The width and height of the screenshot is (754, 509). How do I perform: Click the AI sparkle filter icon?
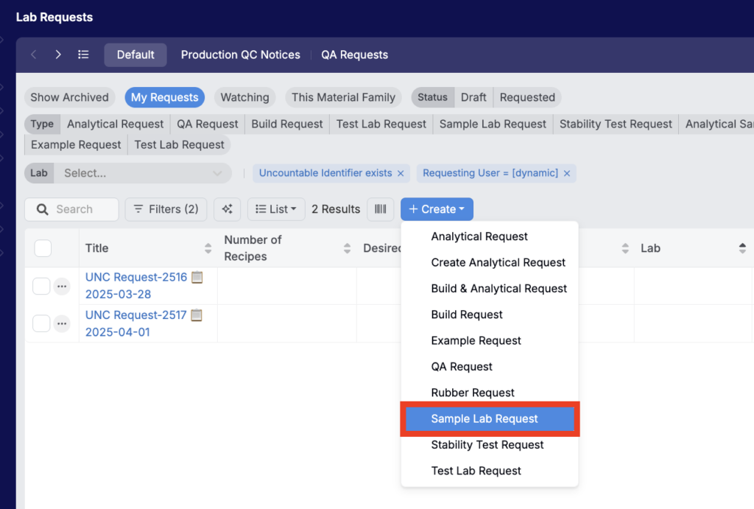227,209
